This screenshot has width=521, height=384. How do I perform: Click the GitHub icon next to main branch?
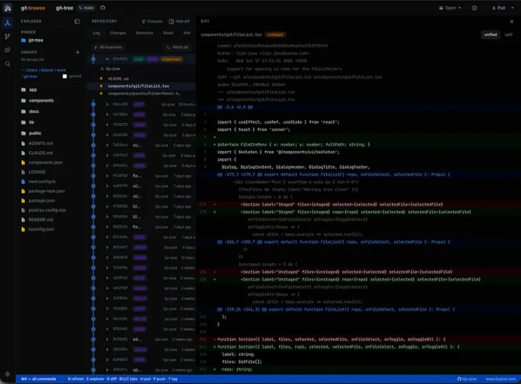coord(103,8)
